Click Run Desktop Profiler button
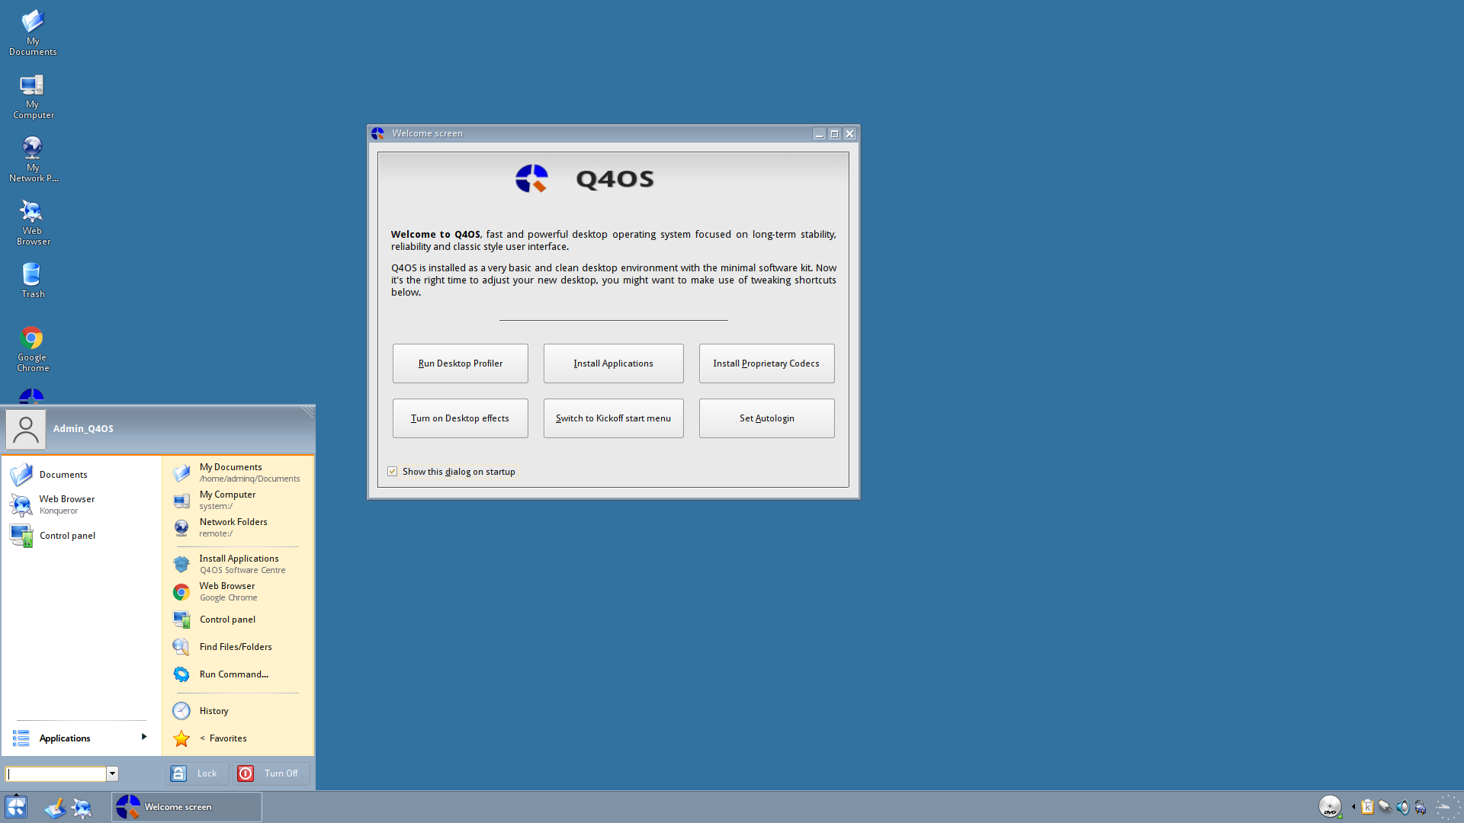1464x823 pixels. click(461, 363)
